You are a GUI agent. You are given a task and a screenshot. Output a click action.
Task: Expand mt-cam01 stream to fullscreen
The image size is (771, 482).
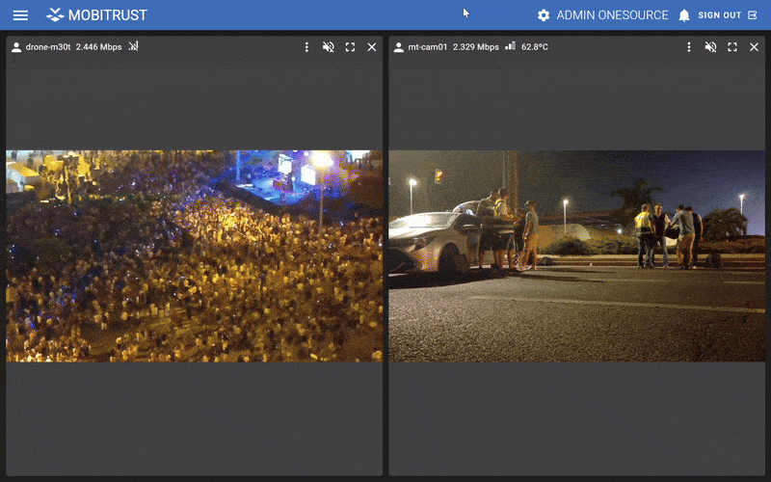tap(732, 47)
